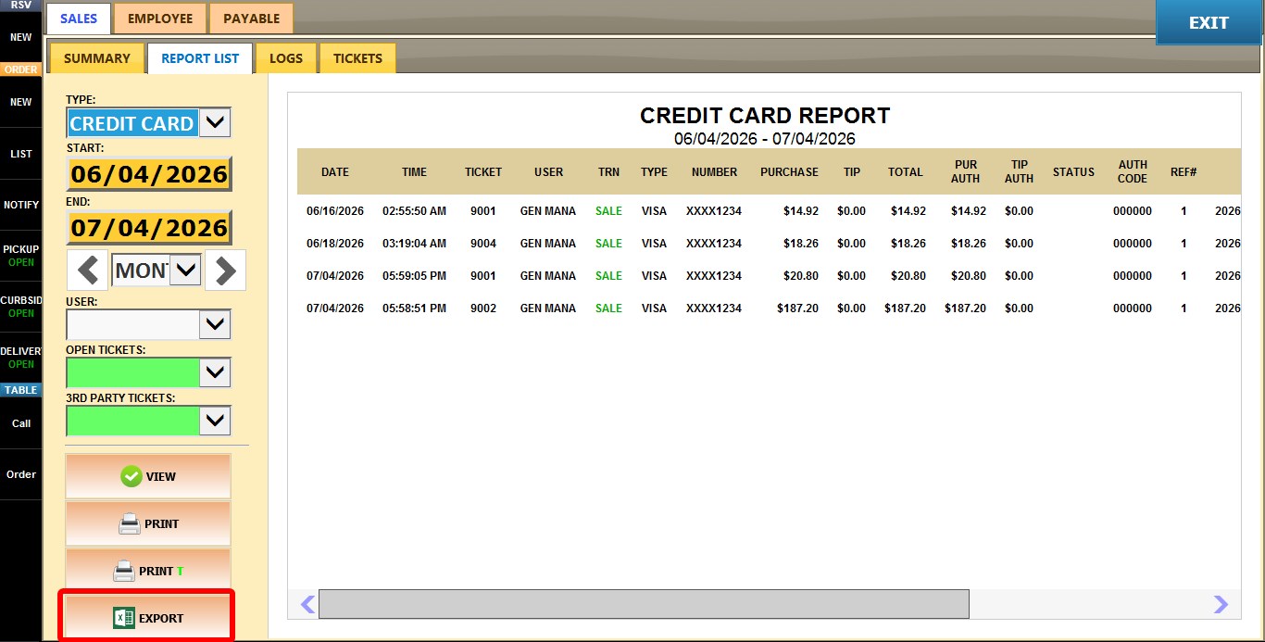Open CURBSIDE OPEN in sidebar
The width and height of the screenshot is (1265, 642).
coord(20,307)
